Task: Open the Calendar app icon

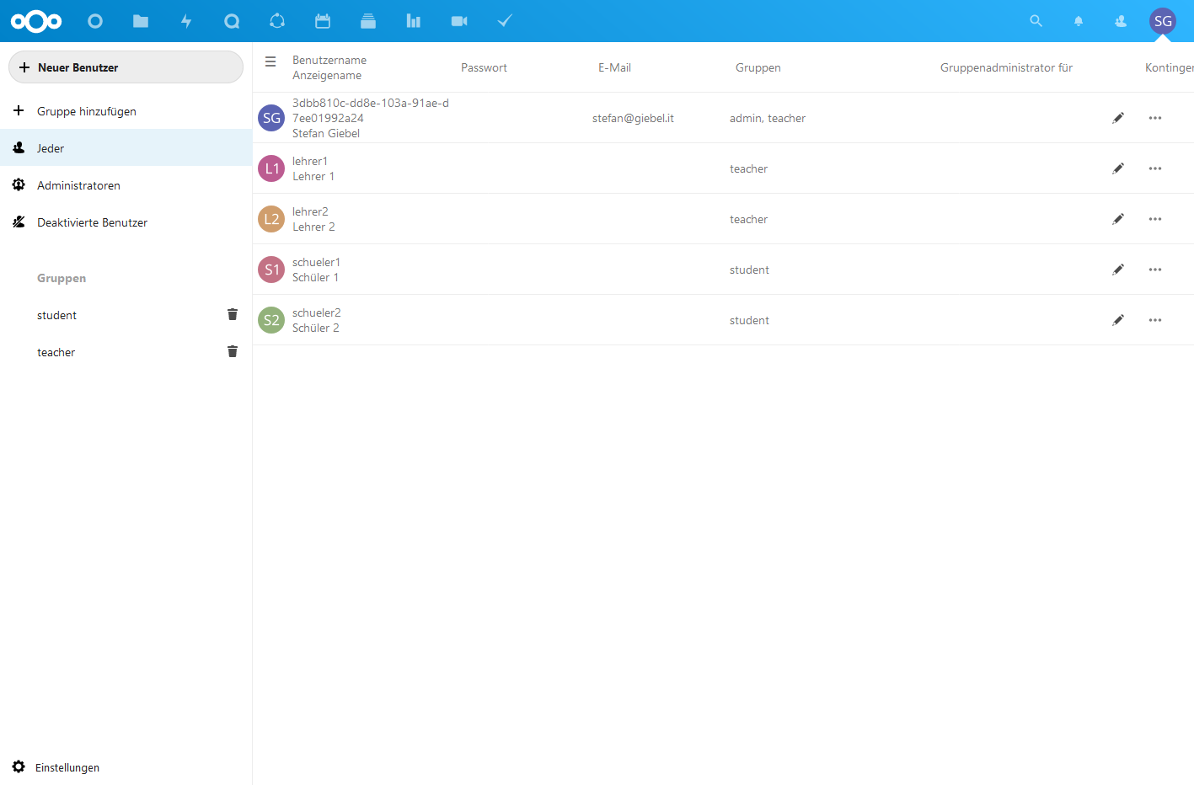Action: (x=323, y=21)
